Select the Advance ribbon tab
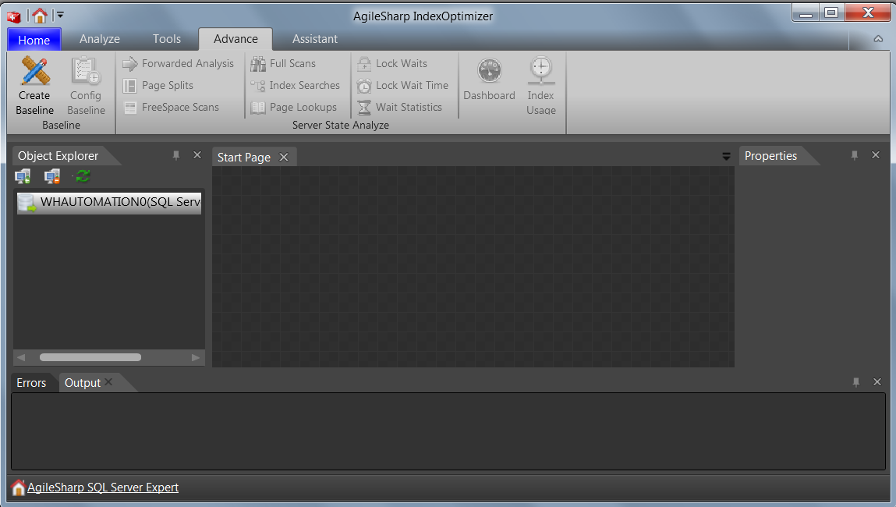The image size is (896, 507). (236, 39)
